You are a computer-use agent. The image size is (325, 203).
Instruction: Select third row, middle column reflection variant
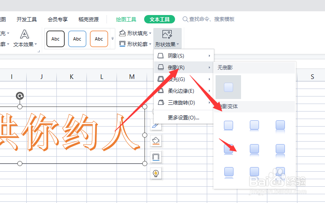(254, 173)
